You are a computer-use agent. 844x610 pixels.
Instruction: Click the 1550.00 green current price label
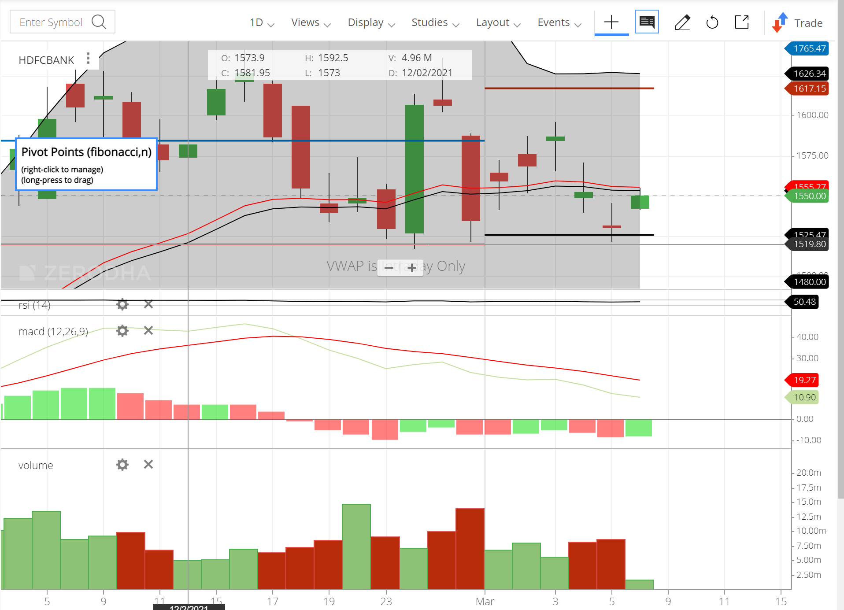(807, 196)
